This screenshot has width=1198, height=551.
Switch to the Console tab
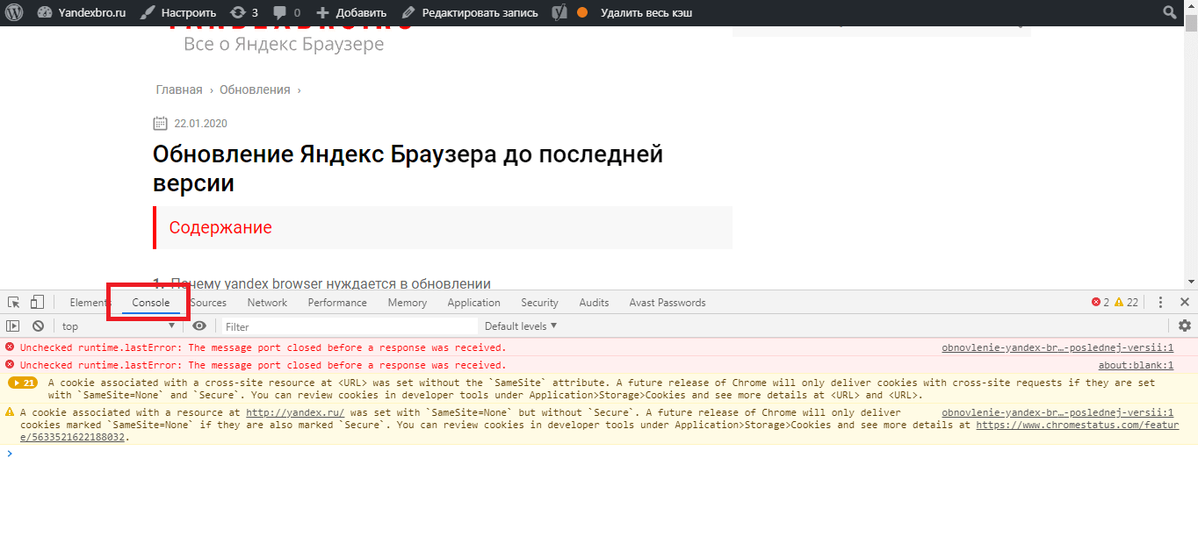[151, 303]
